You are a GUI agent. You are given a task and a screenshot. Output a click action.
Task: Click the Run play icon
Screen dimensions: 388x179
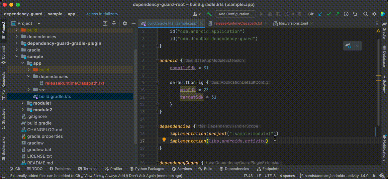(261, 14)
